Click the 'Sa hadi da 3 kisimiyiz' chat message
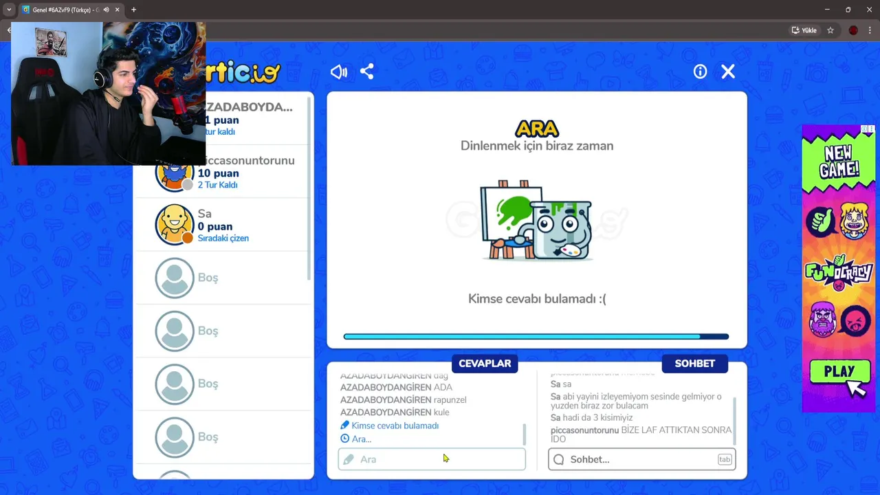The width and height of the screenshot is (880, 495). [x=591, y=418]
